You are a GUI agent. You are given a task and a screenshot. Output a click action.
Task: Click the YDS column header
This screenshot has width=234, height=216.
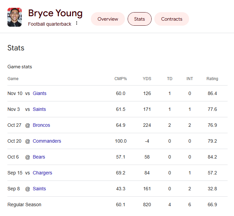point(147,79)
